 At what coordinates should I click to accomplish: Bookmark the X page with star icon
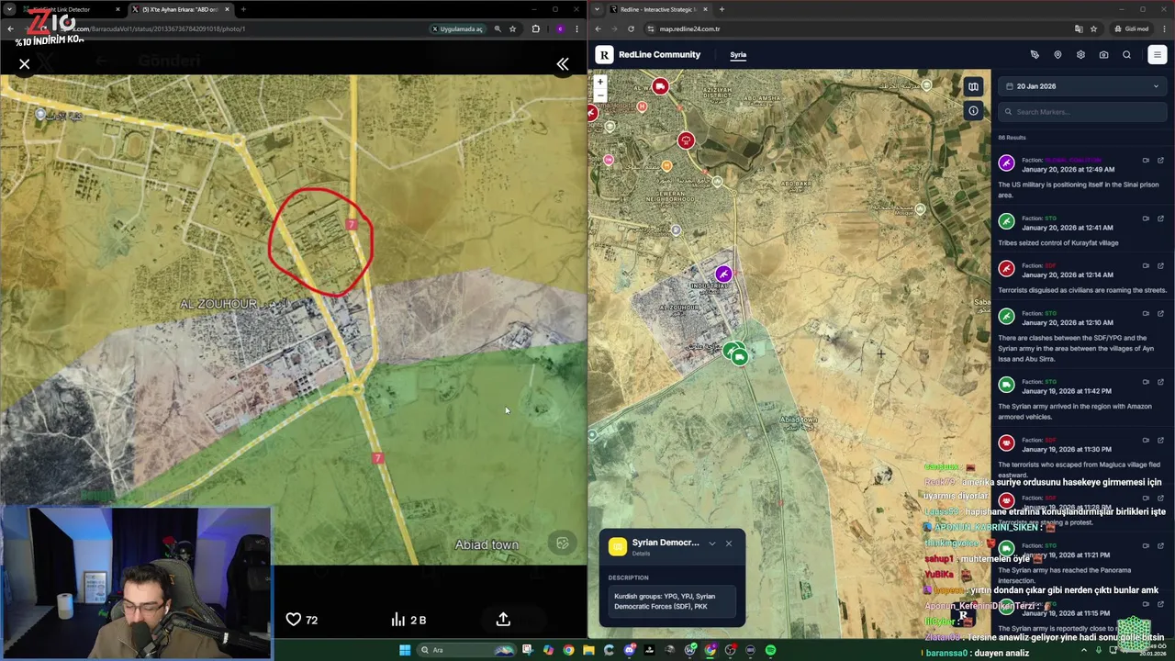512,28
